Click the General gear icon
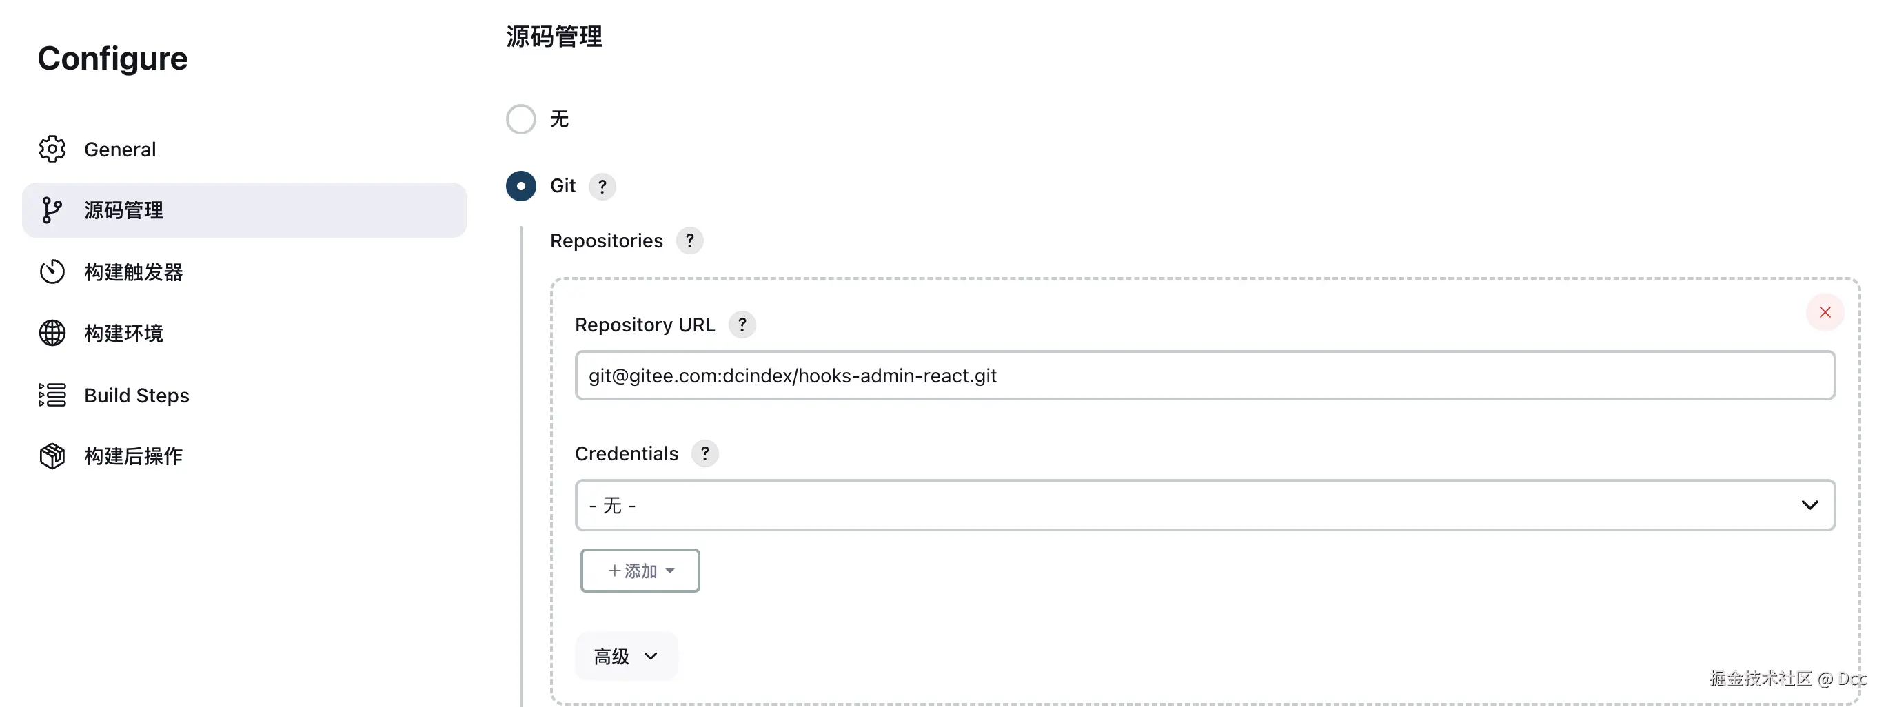The height and width of the screenshot is (707, 1886). tap(52, 150)
